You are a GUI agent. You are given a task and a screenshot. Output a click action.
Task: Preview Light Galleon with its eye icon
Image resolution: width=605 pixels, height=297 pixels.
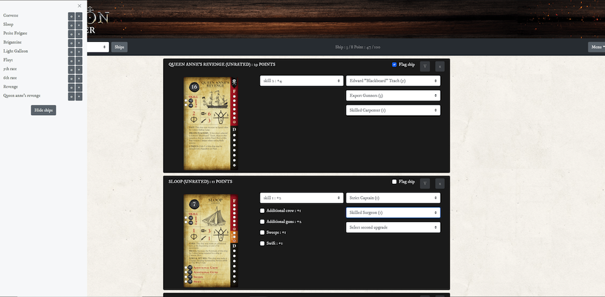coord(71,52)
